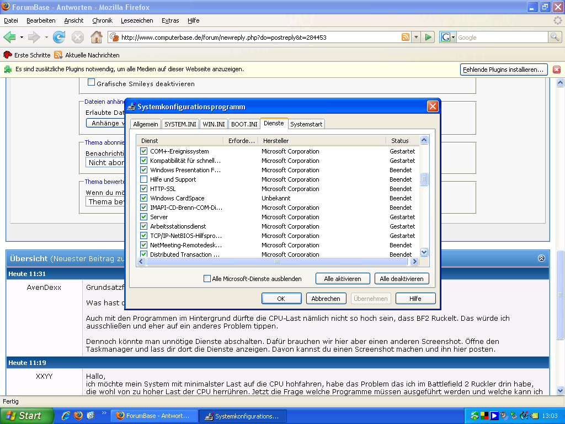Click the Firefox page scroll-up arrow

pos(561,83)
